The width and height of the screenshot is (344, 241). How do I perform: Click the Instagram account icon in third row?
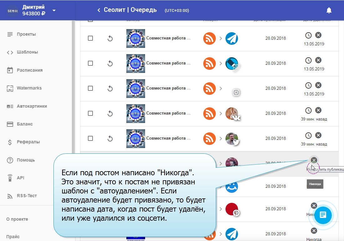click(x=236, y=92)
